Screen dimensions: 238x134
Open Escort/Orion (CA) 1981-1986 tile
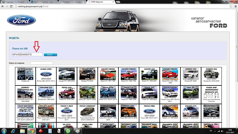click(x=108, y=76)
